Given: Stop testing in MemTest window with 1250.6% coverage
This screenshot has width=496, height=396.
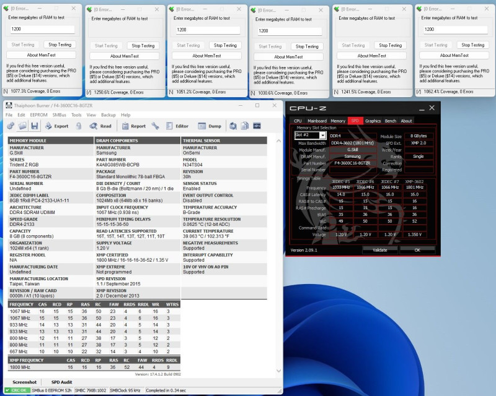Looking at the screenshot, I should click(143, 45).
